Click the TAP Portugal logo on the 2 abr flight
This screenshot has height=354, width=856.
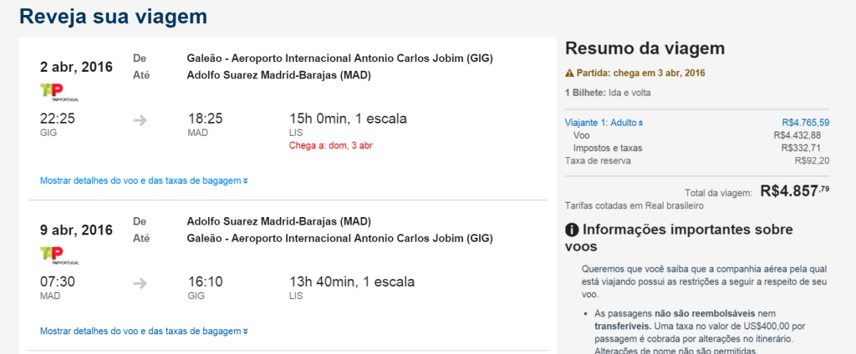53,92
